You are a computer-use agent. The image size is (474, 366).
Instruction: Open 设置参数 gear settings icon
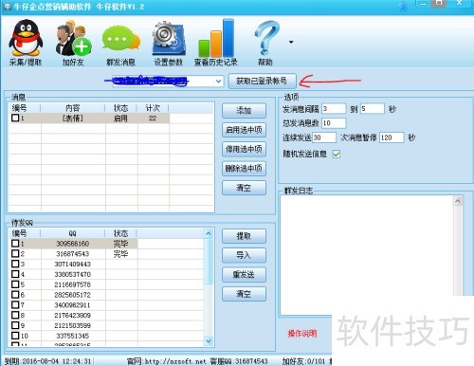(x=169, y=43)
